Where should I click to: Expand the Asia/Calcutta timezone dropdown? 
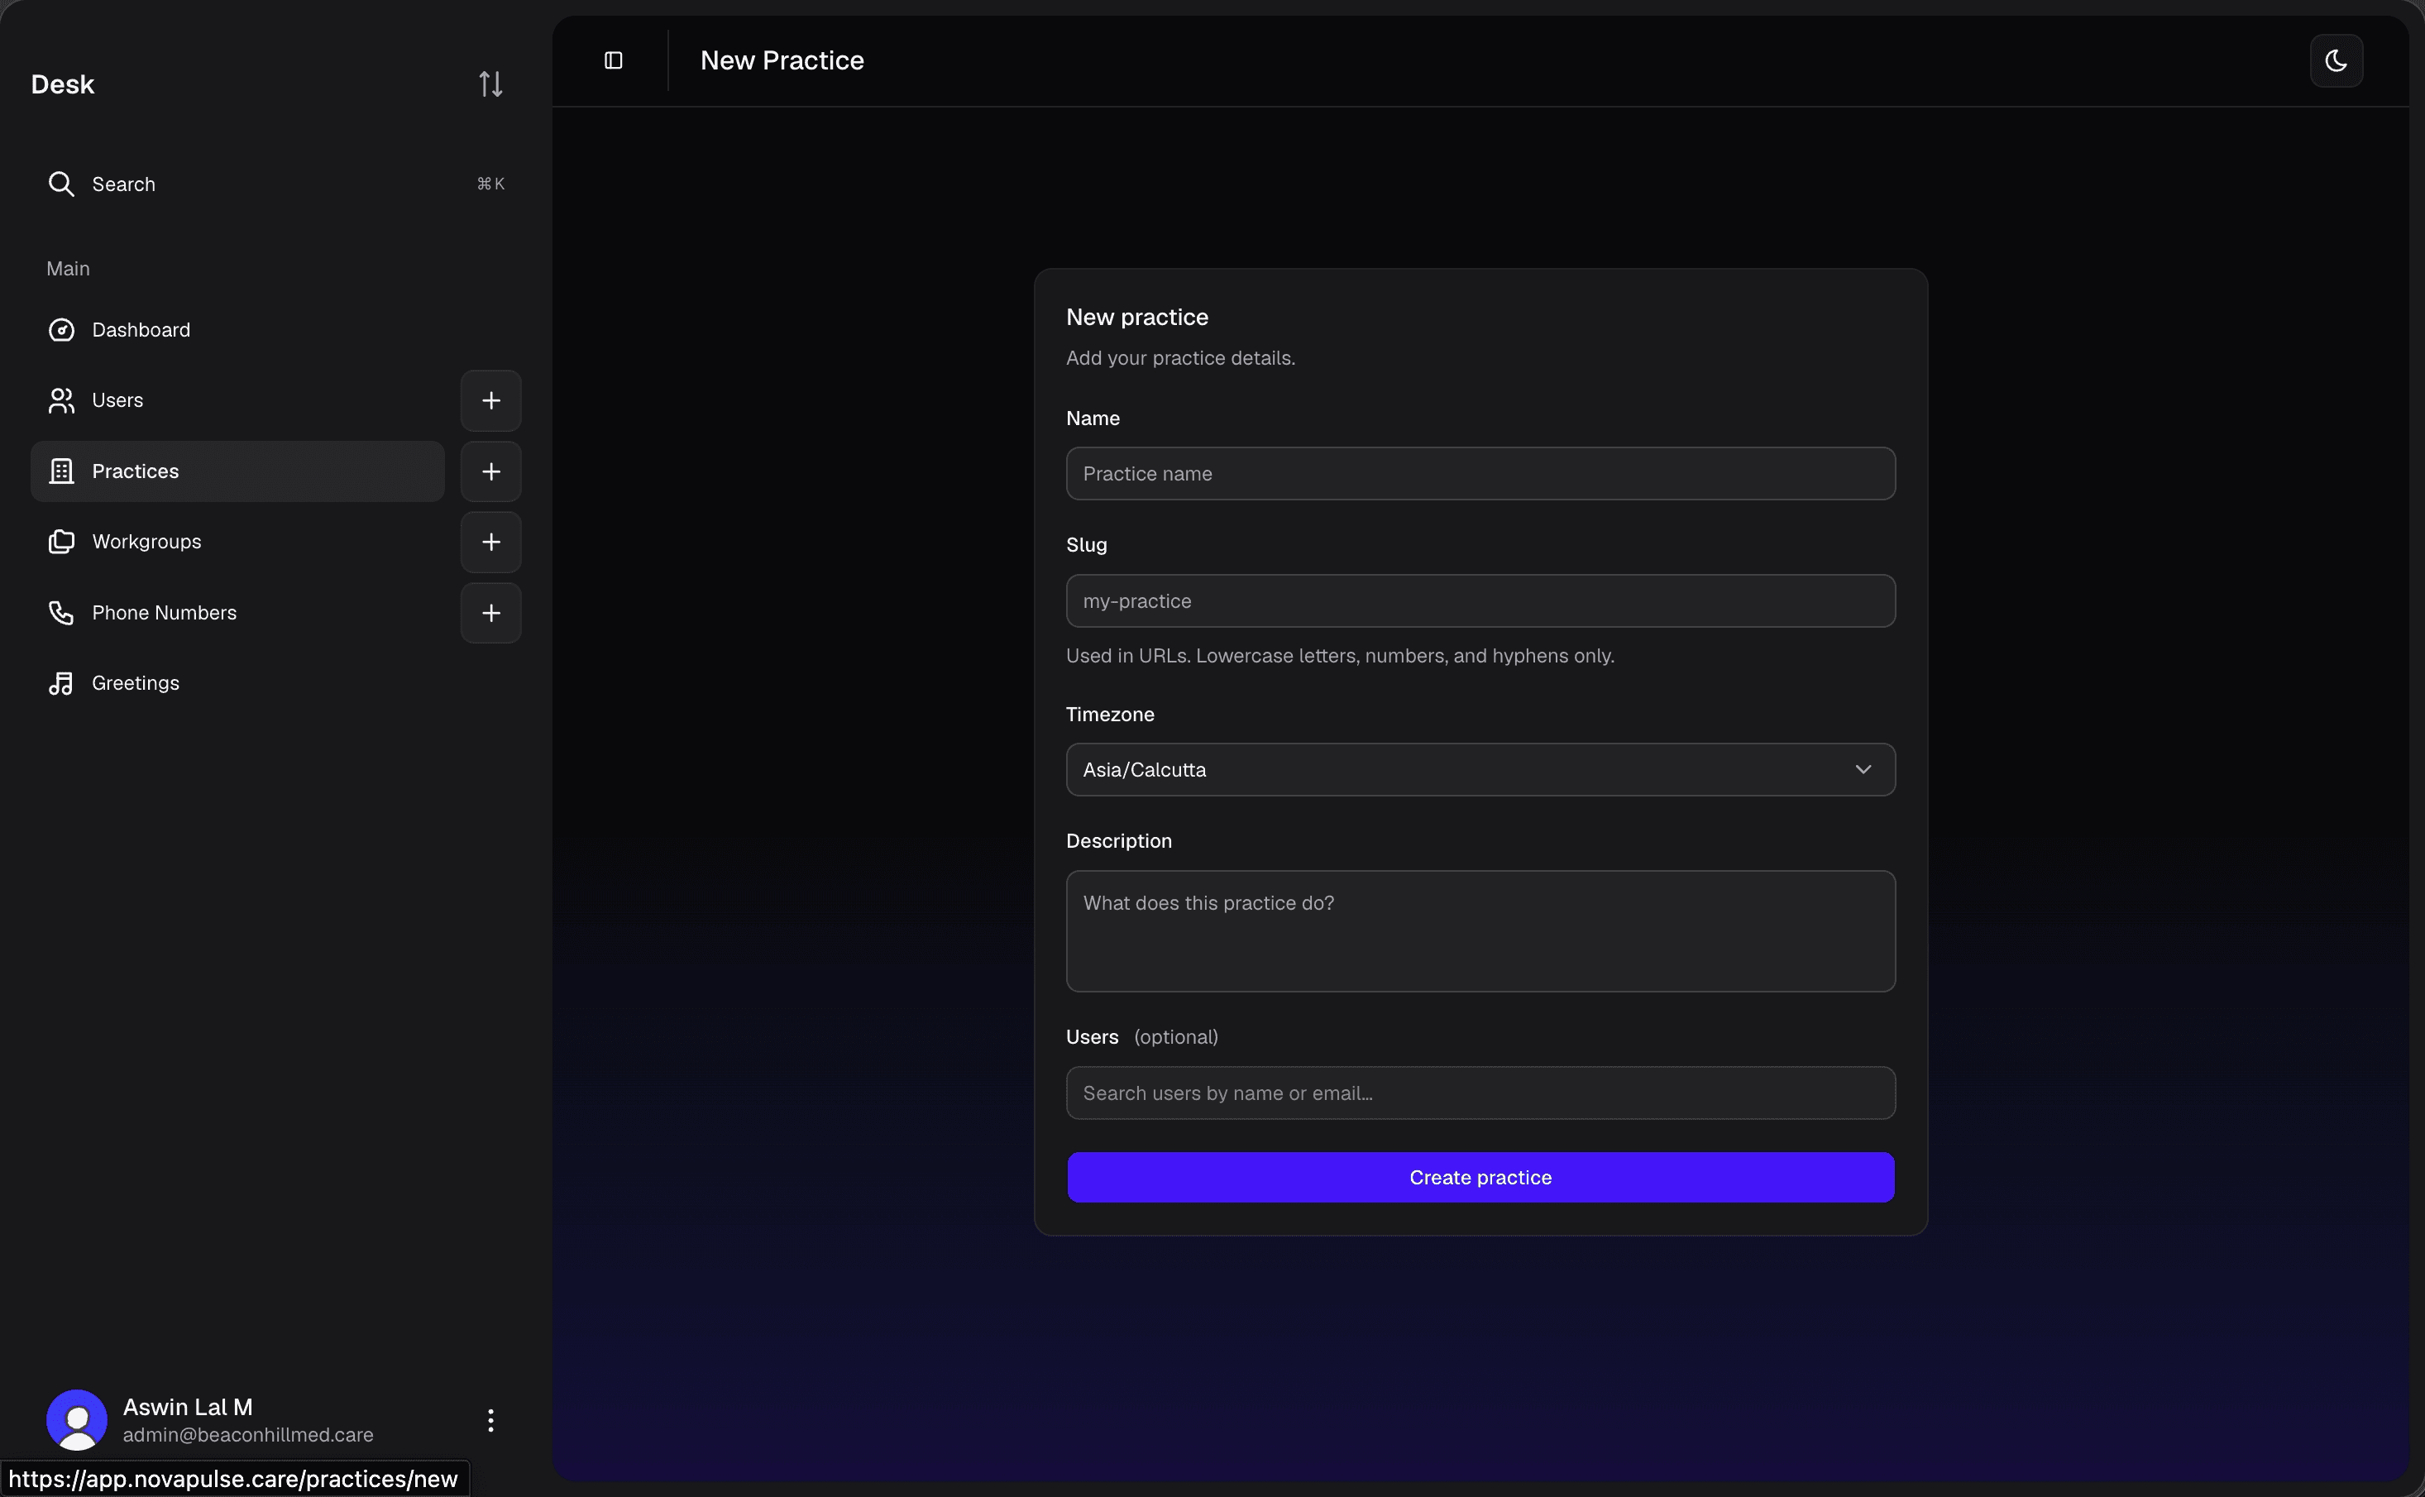1480,769
